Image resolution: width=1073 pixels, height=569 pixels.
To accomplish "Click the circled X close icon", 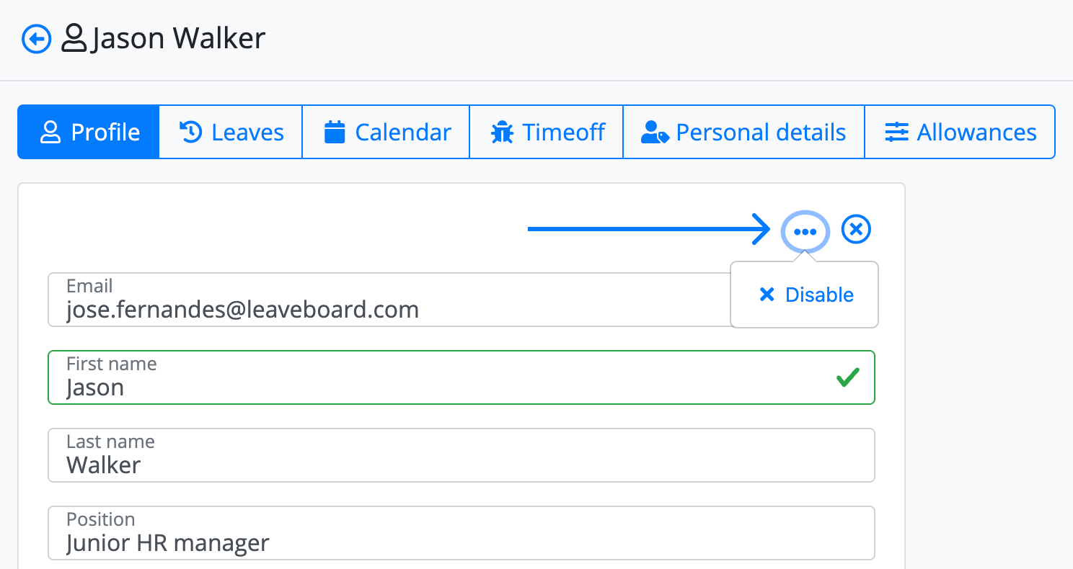I will click(856, 230).
